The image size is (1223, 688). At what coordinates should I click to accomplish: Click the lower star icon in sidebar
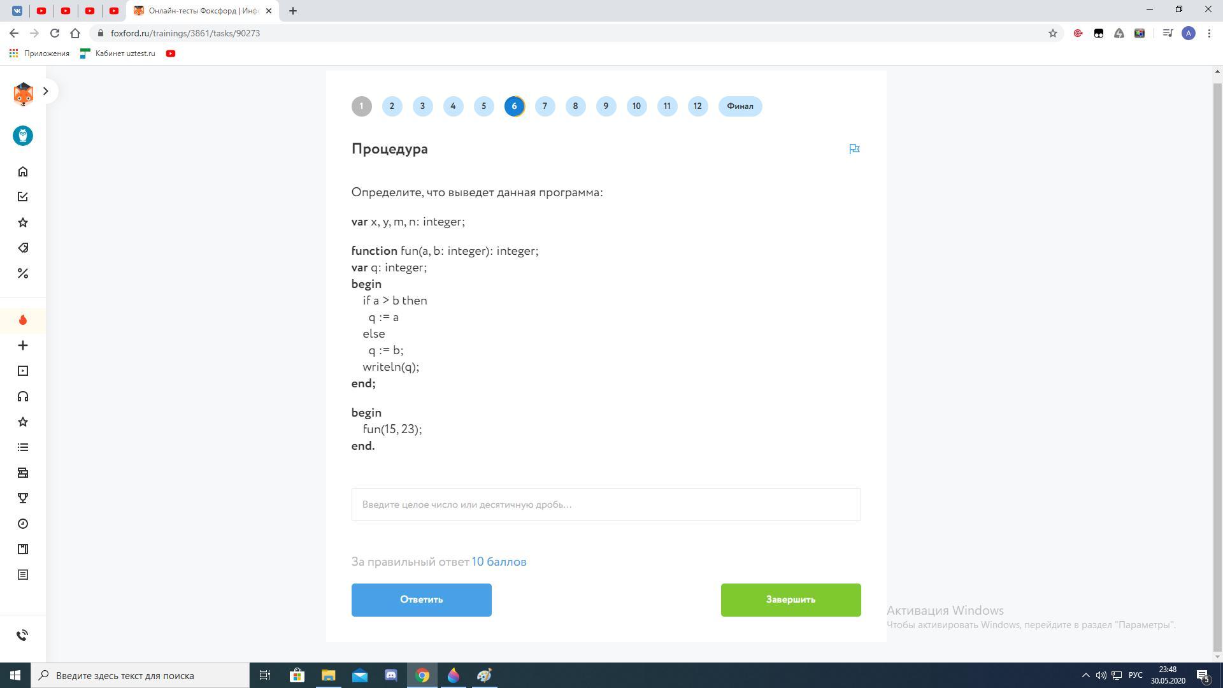tap(23, 422)
